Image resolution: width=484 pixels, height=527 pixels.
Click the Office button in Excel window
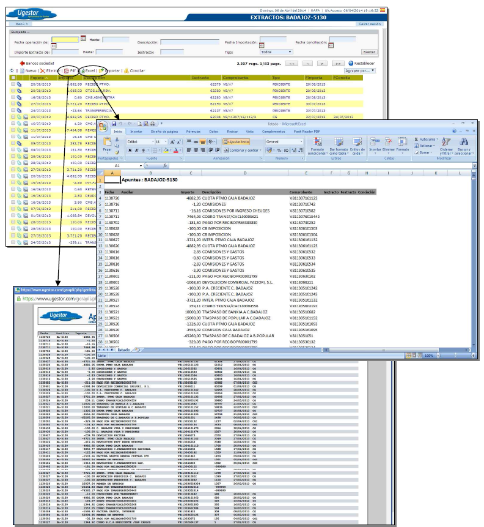pyautogui.click(x=103, y=127)
